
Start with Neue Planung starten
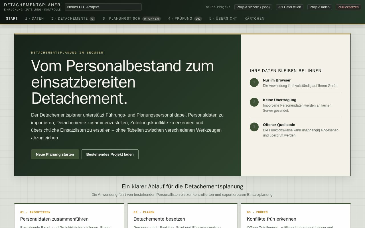(x=55, y=154)
